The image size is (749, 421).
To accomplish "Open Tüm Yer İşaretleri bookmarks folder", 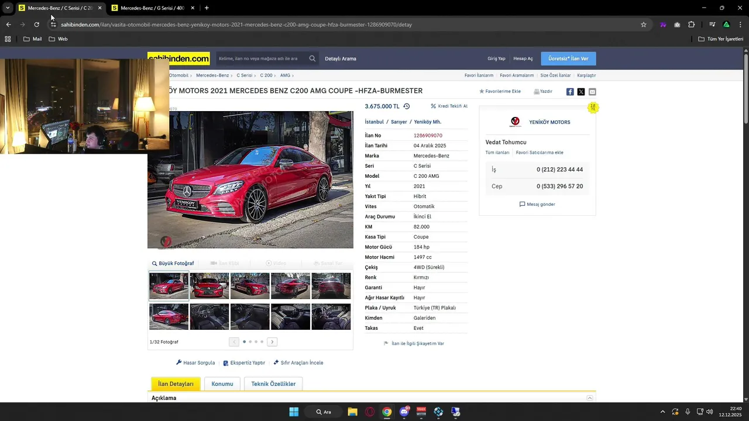I will (x=720, y=39).
